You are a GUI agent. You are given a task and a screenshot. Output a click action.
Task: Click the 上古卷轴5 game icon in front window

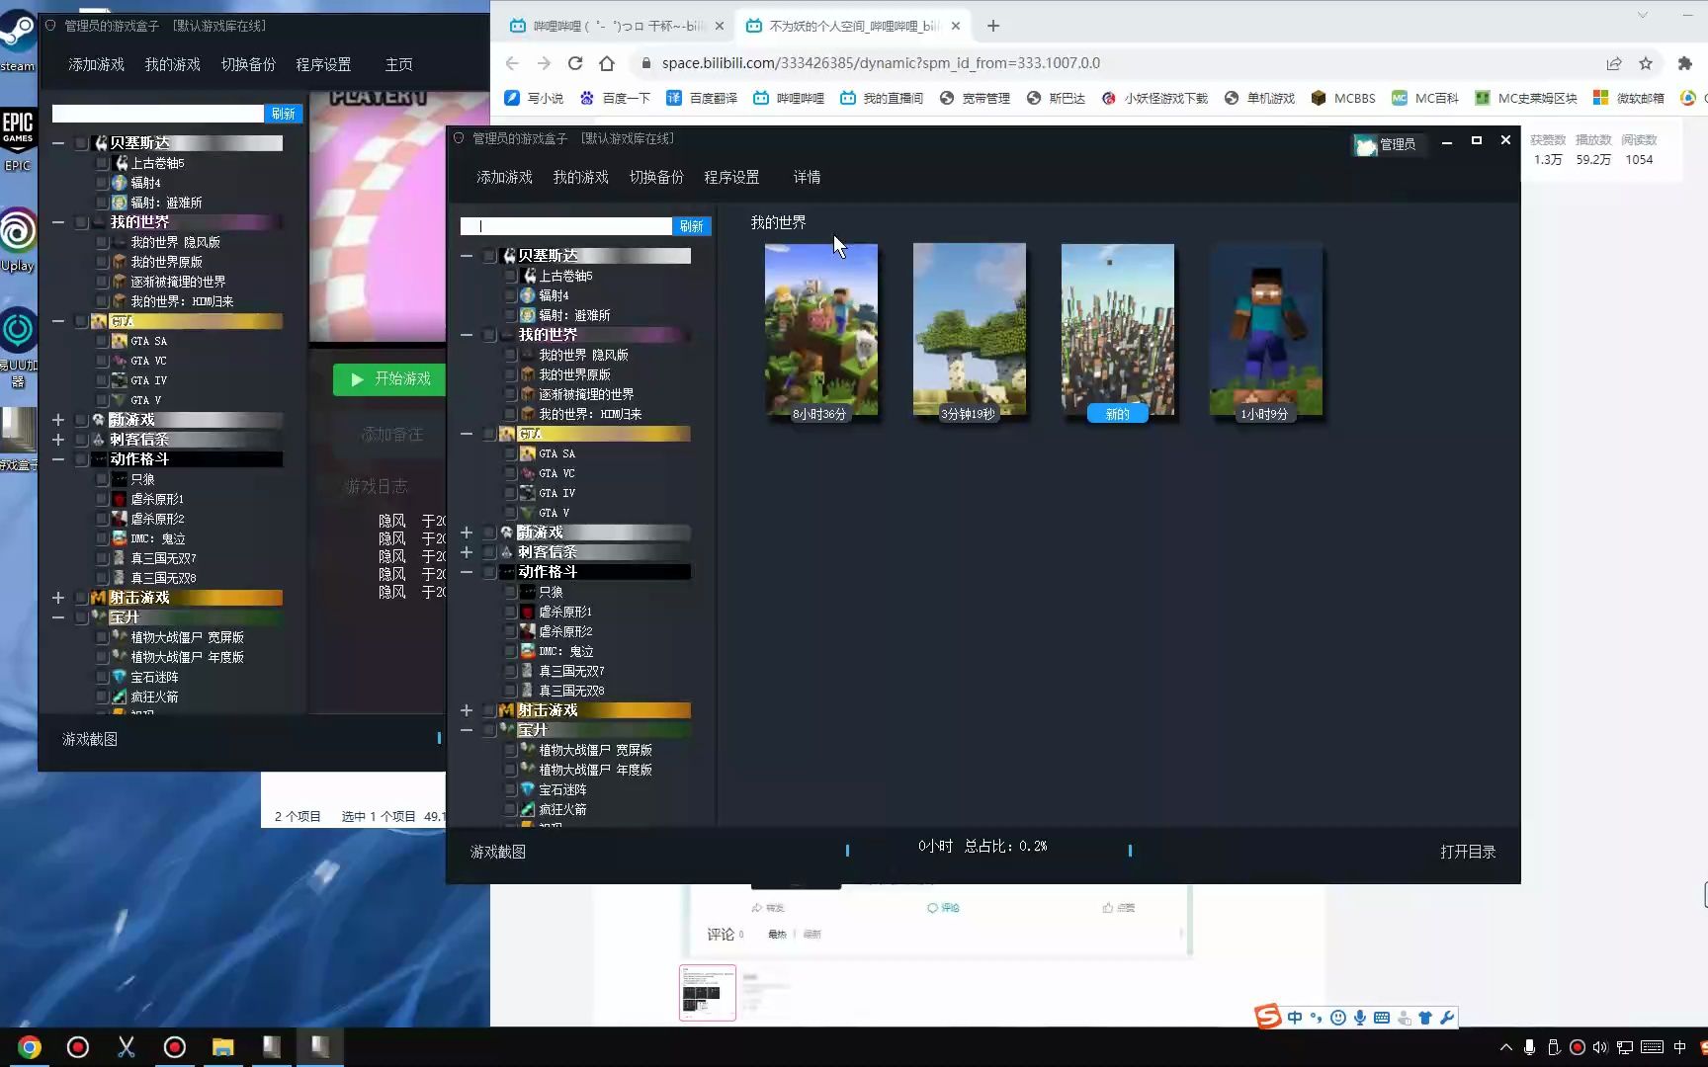coord(529,276)
